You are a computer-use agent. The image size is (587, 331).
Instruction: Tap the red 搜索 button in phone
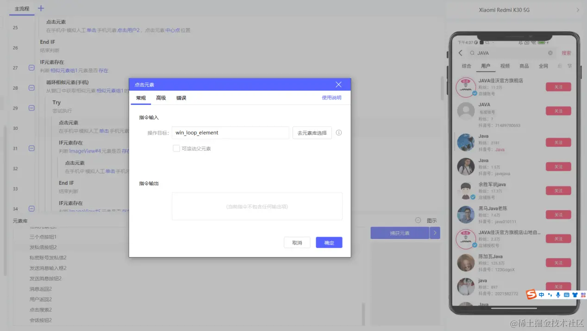(566, 53)
